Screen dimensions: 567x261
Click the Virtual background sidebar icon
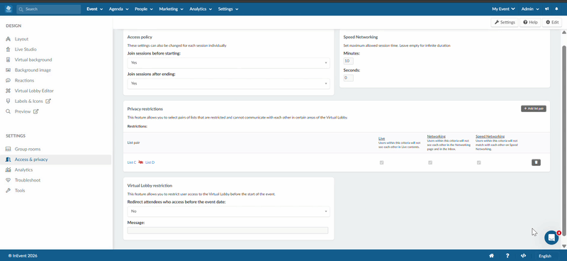coord(9,60)
